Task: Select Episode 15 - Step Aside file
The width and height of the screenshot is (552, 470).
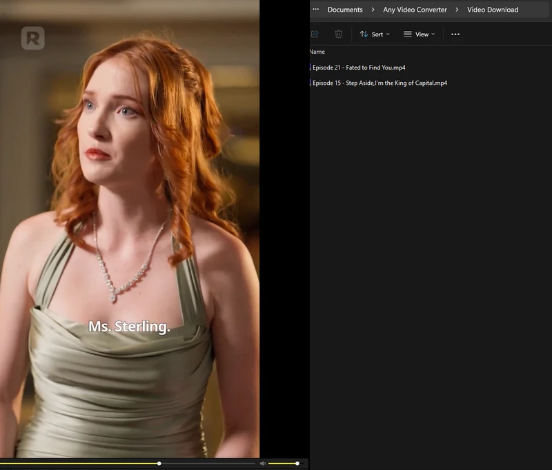Action: point(379,83)
